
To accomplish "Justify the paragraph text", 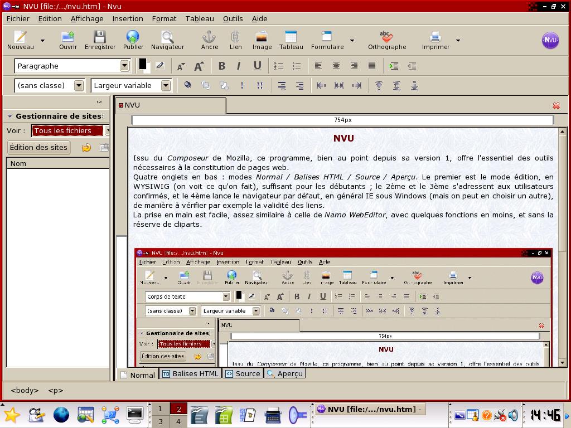I will point(372,66).
